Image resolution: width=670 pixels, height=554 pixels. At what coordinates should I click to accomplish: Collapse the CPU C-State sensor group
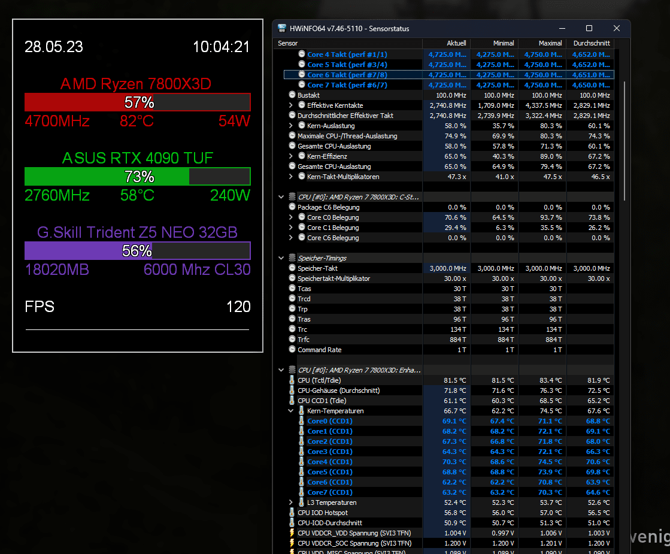pyautogui.click(x=281, y=197)
